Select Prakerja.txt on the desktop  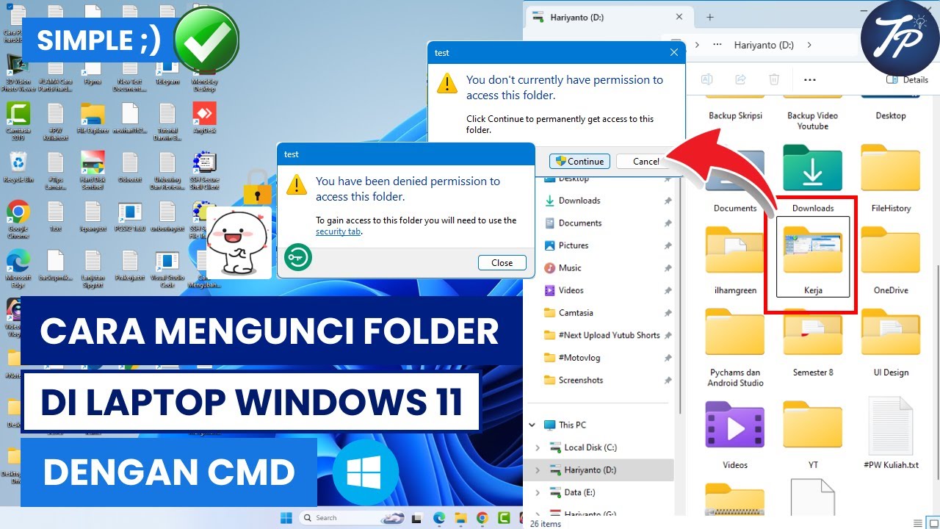(129, 265)
